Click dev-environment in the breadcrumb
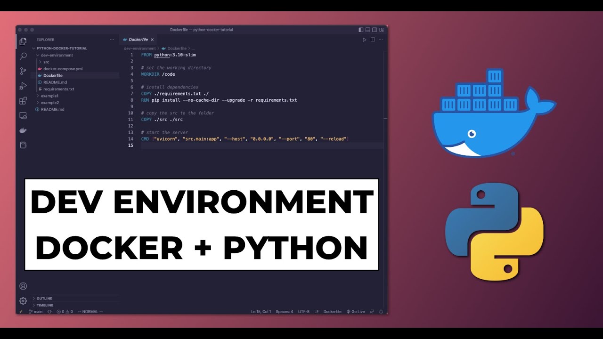The image size is (603, 339). [x=140, y=48]
